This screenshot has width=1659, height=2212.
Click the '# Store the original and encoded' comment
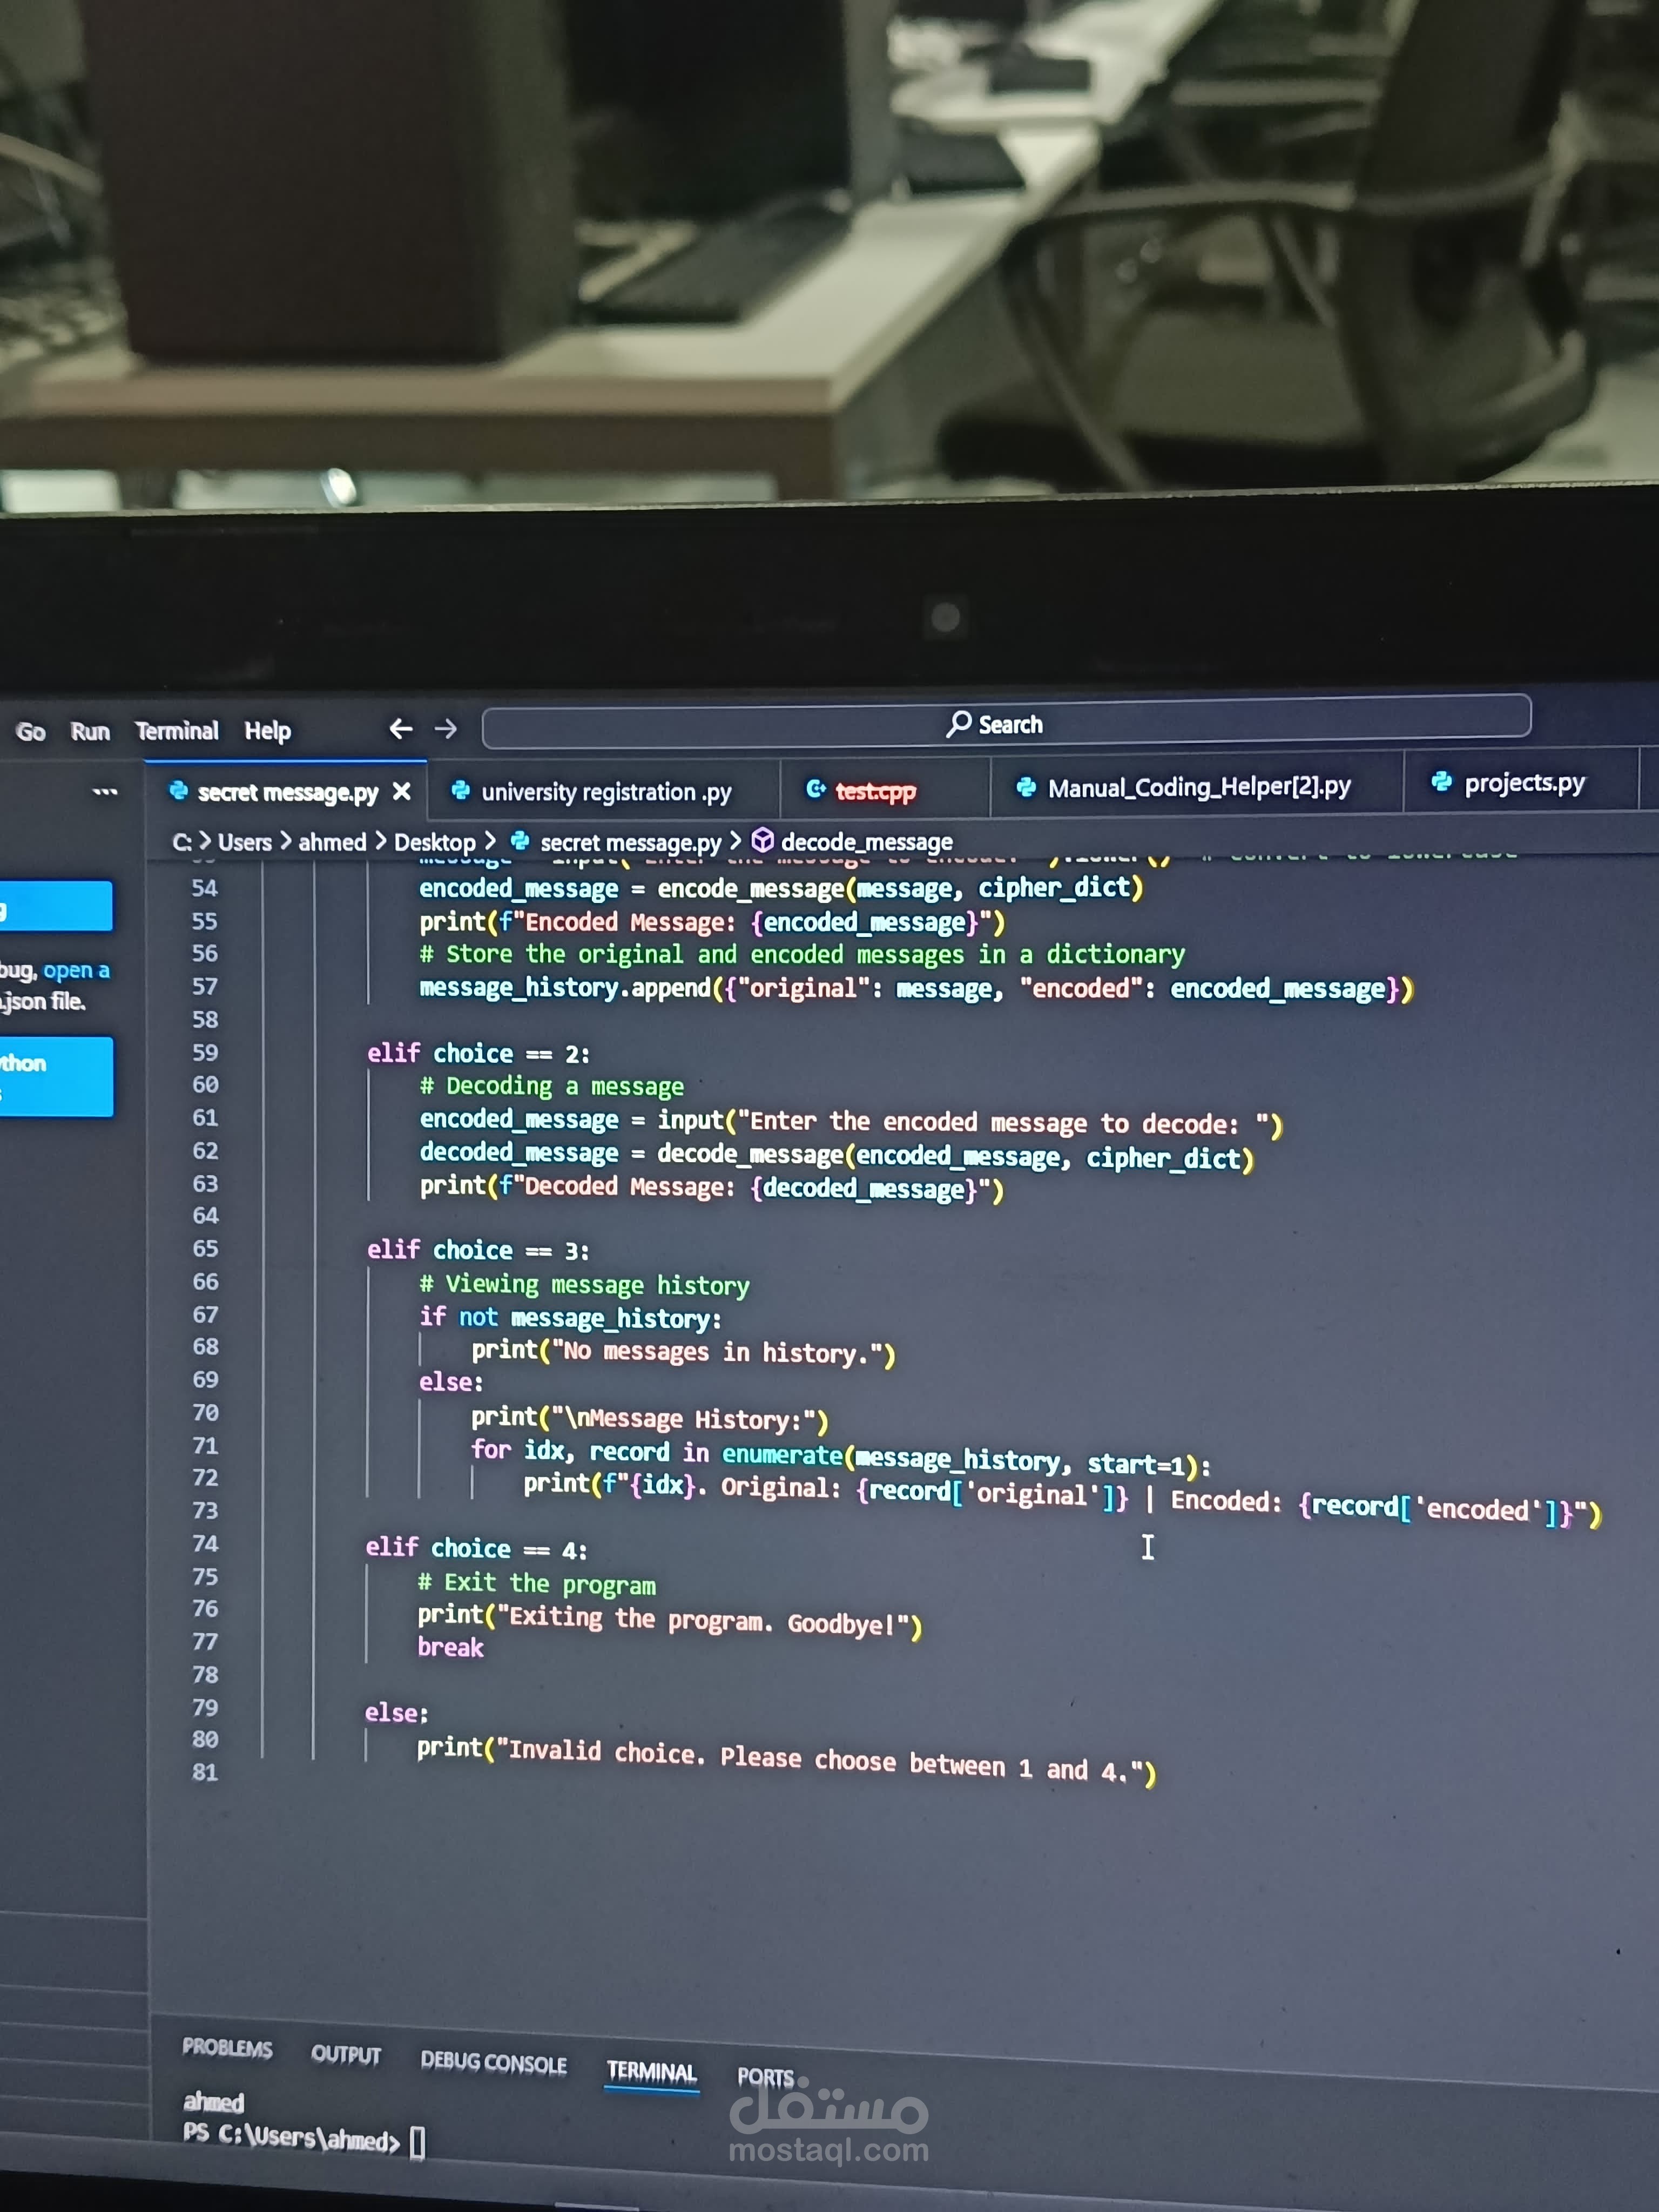(x=802, y=954)
